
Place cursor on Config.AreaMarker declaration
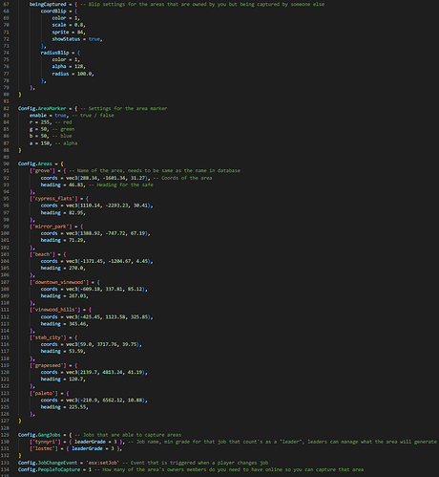(x=42, y=108)
